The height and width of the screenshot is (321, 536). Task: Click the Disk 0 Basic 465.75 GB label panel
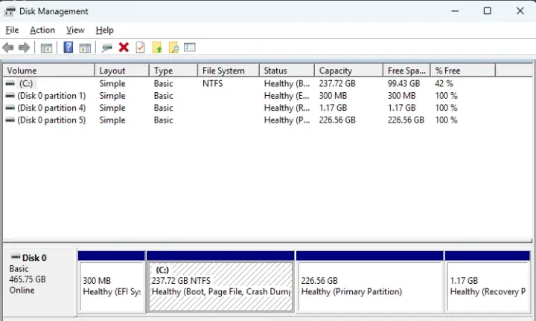point(39,282)
